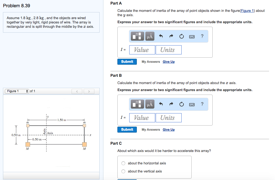Show keyboard shortcuts for Part A
The height and width of the screenshot is (180, 275).
[192, 36]
